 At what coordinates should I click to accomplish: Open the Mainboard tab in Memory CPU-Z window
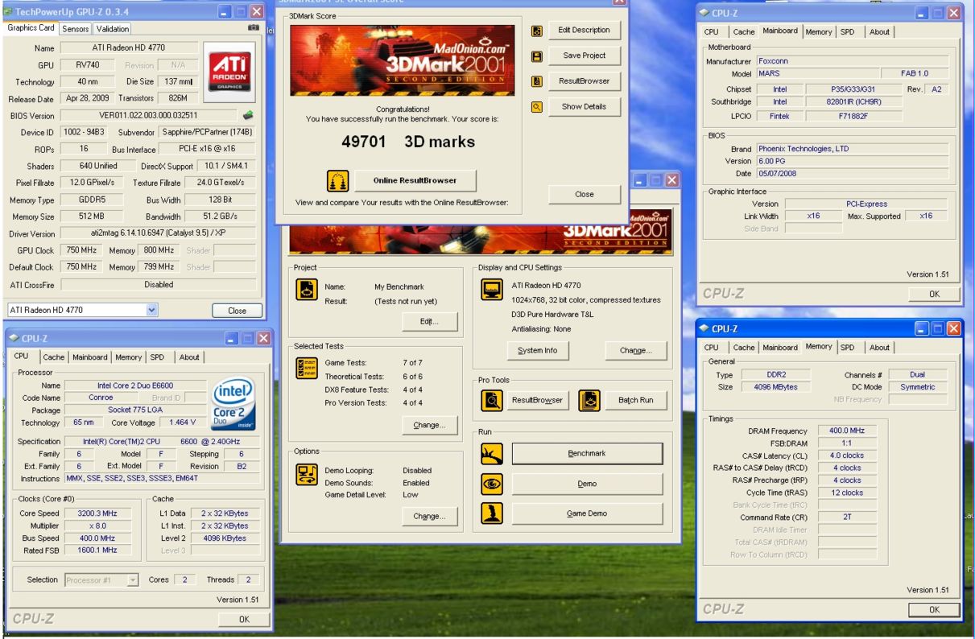pos(781,347)
